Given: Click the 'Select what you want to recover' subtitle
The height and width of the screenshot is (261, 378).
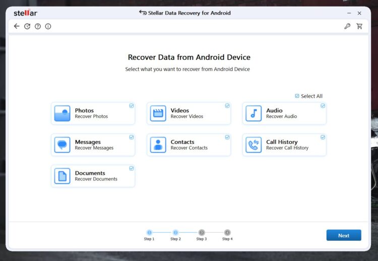Looking at the screenshot, I should pyautogui.click(x=187, y=69).
